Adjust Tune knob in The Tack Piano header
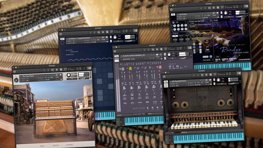The image size is (263, 148). pyautogui.click(x=69, y=75)
